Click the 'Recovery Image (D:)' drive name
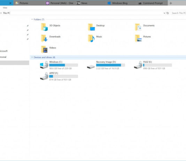The width and height of the screenshot is (186, 161). [x=106, y=62]
